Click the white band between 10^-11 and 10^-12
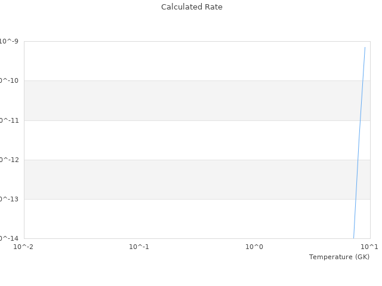The width and height of the screenshot is (382, 286). coord(179,140)
